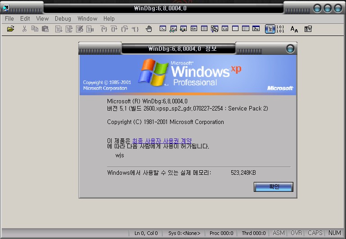Click the Copy toolbar icon
Image resolution: width=346 pixels, height=239 pixels.
pos(35,29)
